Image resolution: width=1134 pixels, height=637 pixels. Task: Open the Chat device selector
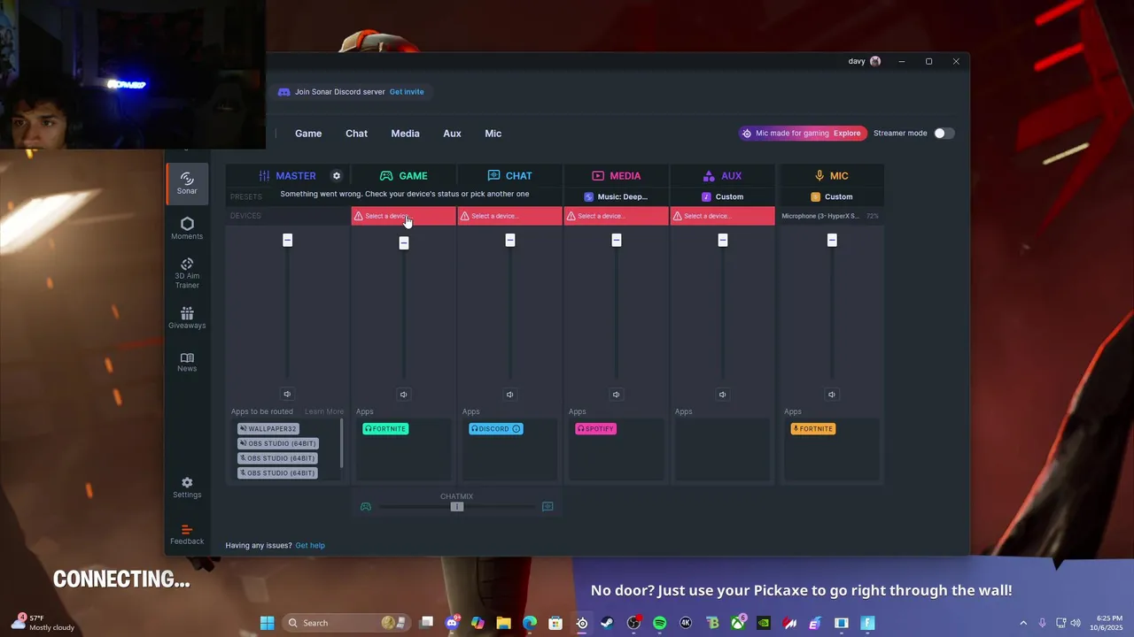point(509,216)
